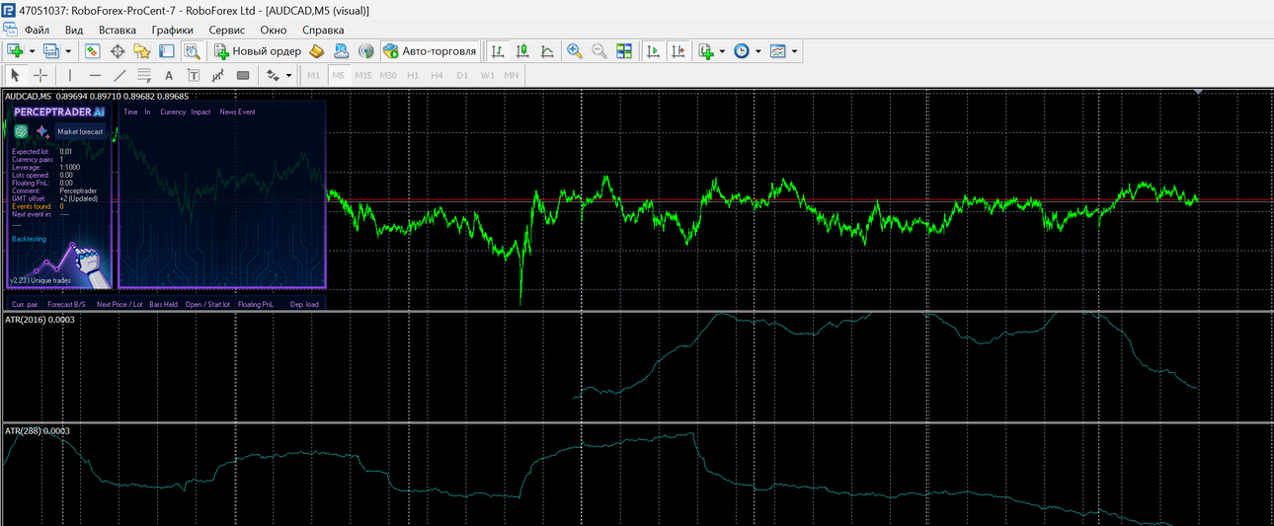The image size is (1274, 526).
Task: Open the Справка menu
Action: [x=322, y=30]
